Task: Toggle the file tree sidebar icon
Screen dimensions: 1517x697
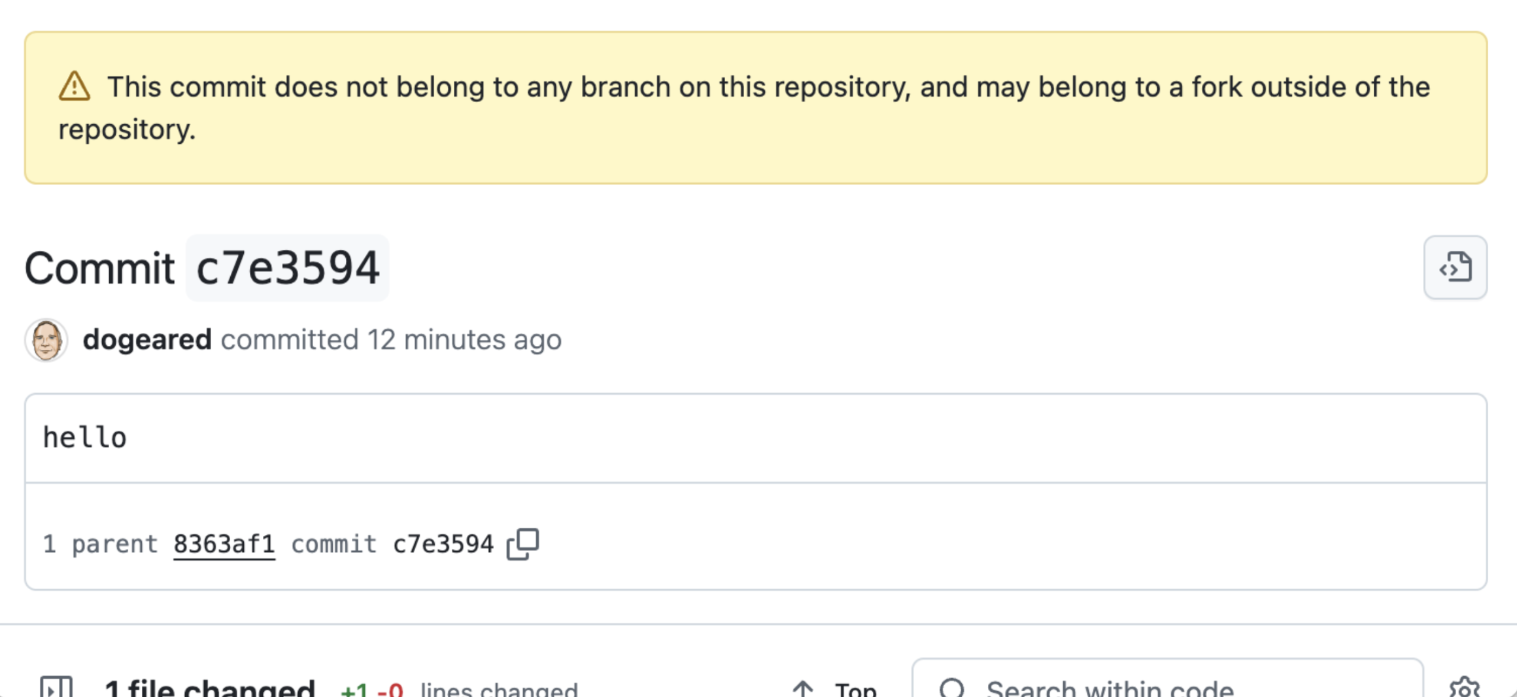Action: 56,688
